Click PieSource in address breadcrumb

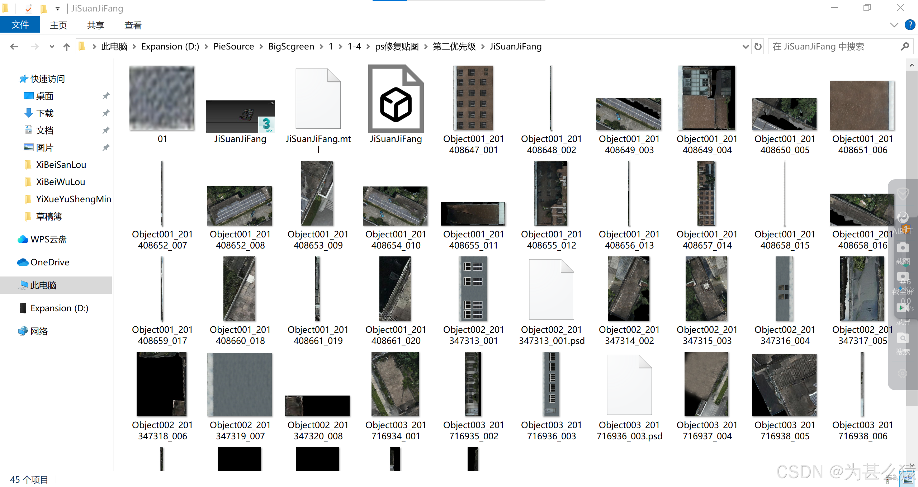point(233,47)
